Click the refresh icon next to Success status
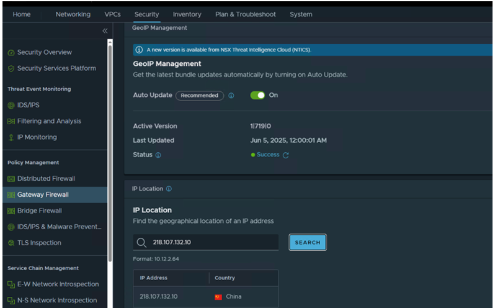 [x=286, y=155]
